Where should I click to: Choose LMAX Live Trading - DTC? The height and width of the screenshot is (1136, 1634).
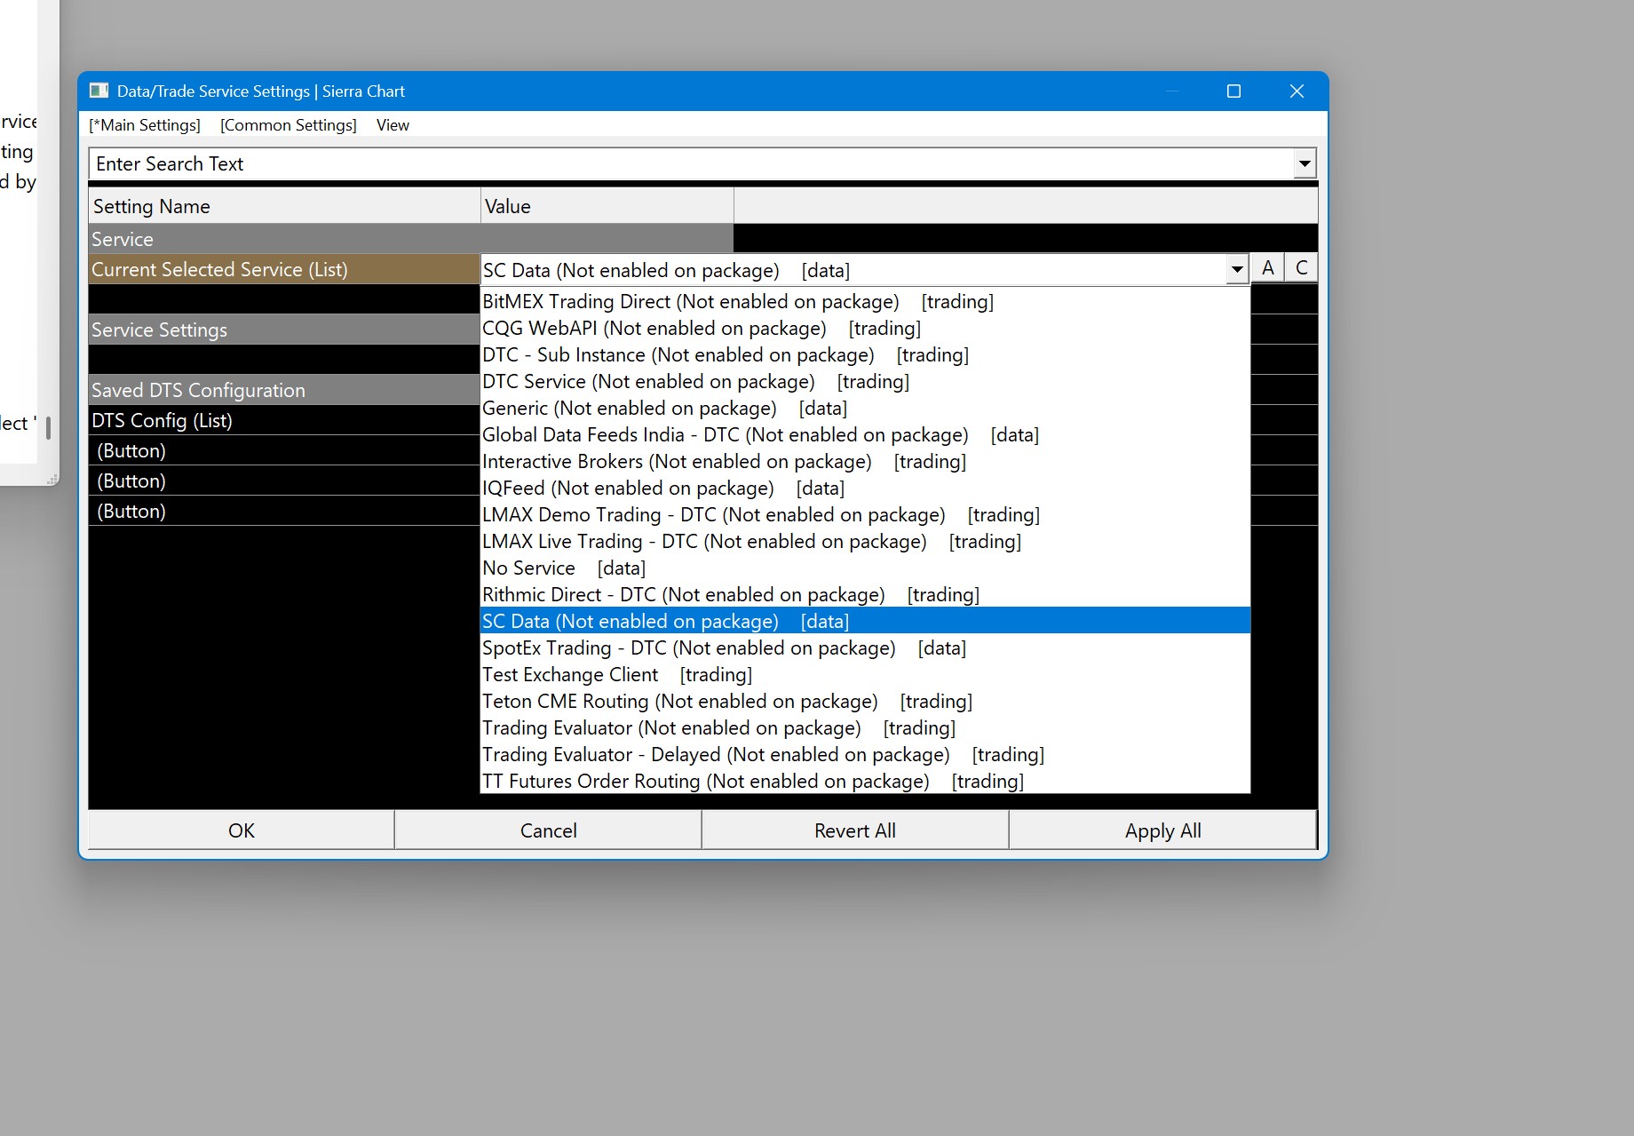click(865, 541)
